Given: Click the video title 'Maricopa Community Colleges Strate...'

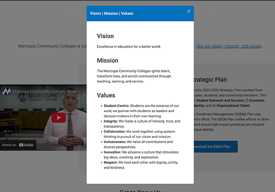Looking at the screenshot, I should click(46, 91).
